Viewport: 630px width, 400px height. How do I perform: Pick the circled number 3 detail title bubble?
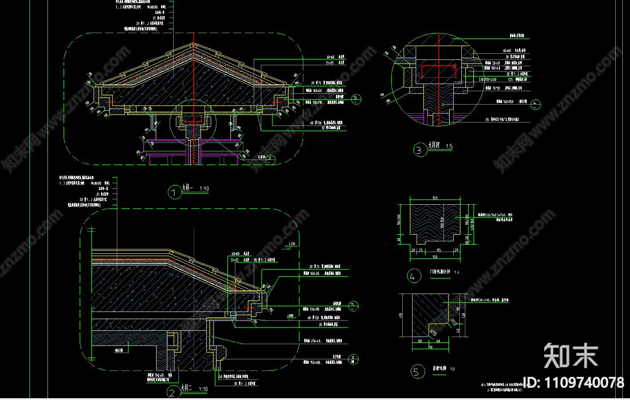point(420,150)
